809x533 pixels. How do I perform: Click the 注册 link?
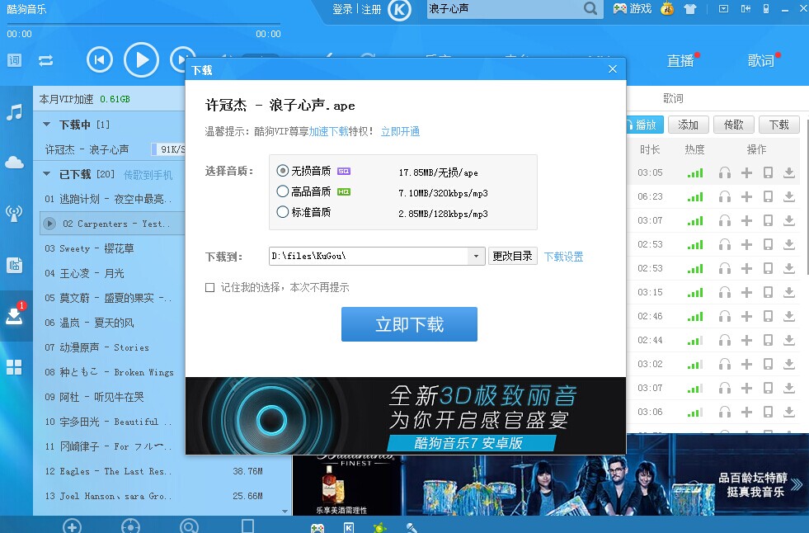pyautogui.click(x=371, y=9)
